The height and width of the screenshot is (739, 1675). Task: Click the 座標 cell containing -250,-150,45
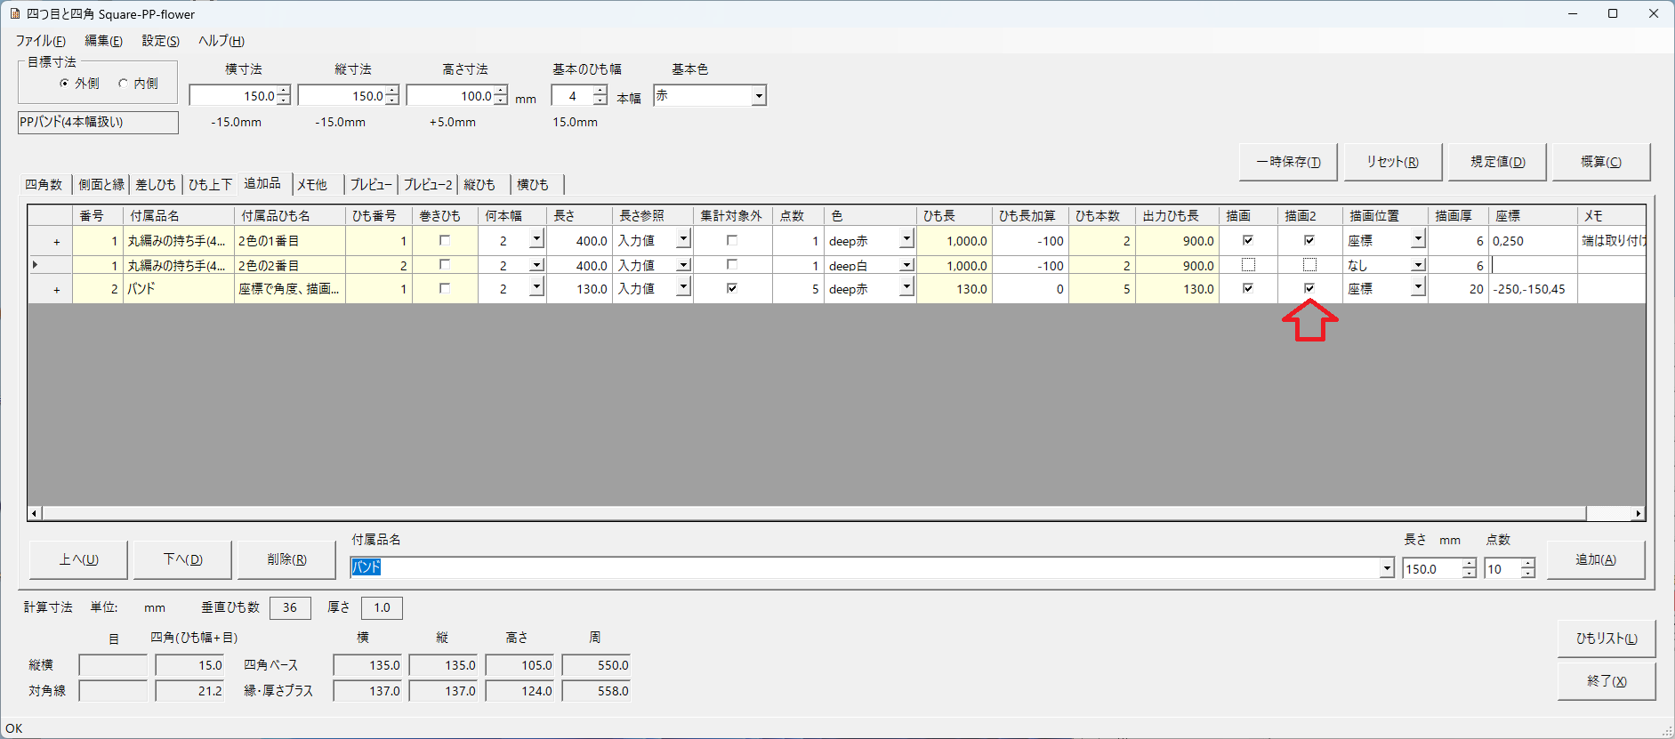1533,289
